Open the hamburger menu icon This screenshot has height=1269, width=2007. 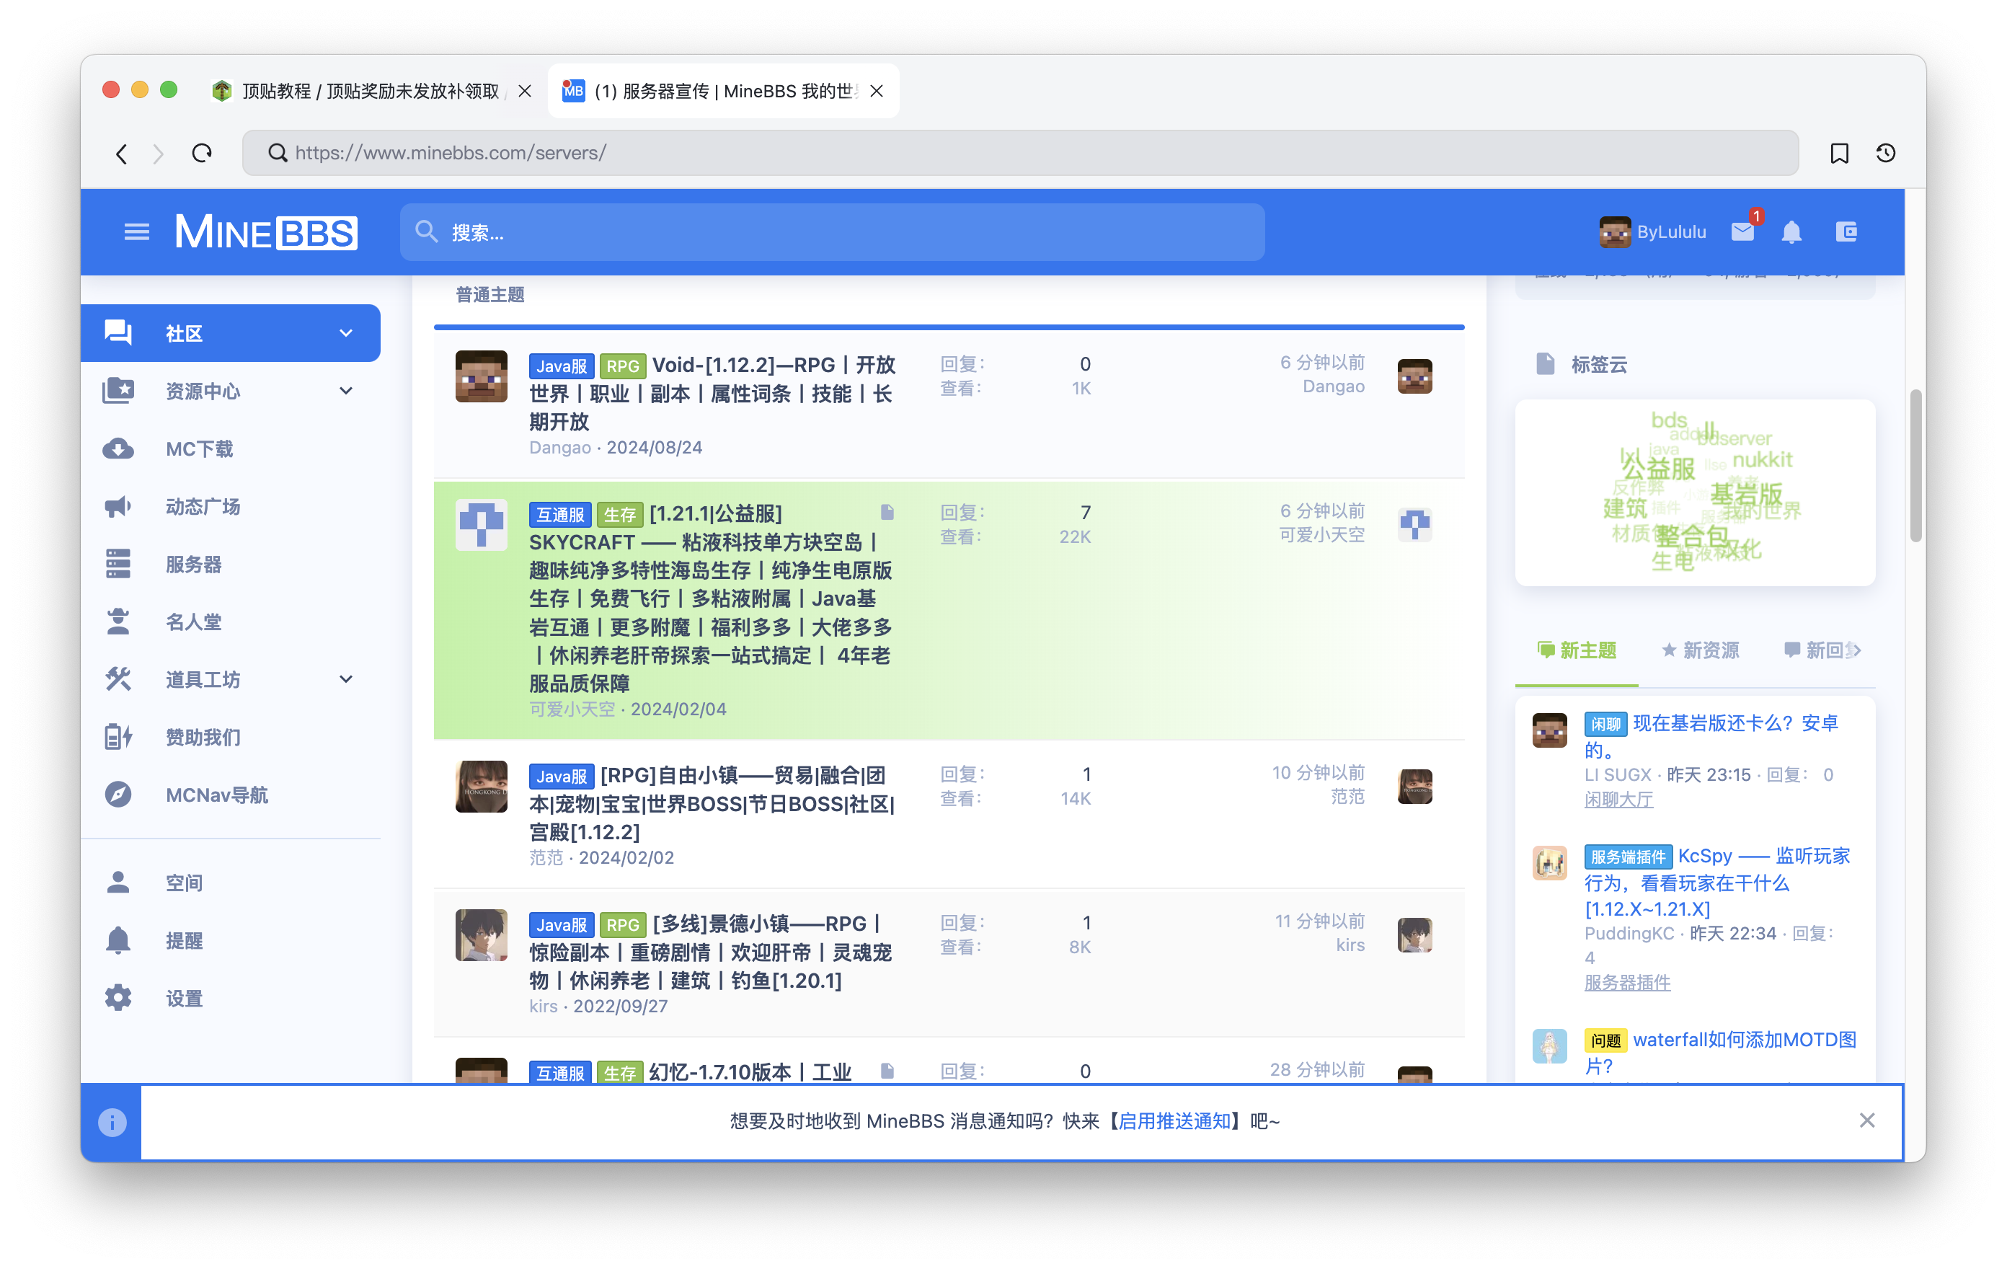(x=137, y=231)
